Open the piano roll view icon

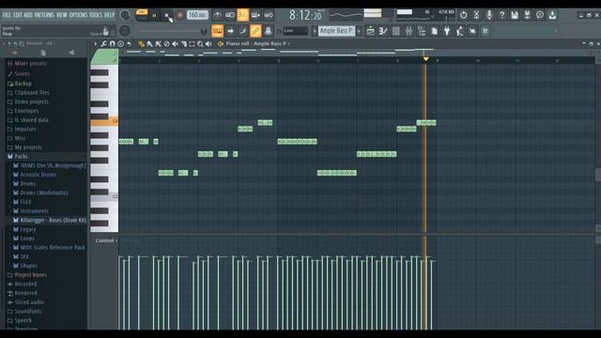click(383, 31)
